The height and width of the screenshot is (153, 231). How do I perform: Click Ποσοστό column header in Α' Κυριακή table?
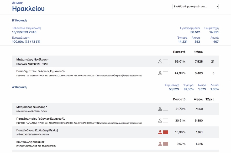click(x=179, y=99)
